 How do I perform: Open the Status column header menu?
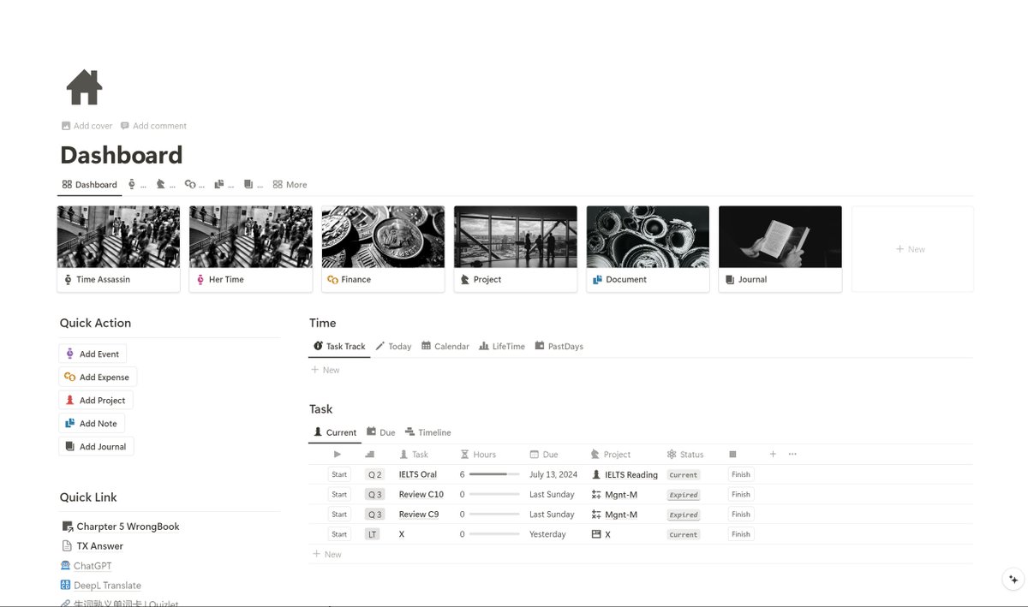(x=685, y=455)
